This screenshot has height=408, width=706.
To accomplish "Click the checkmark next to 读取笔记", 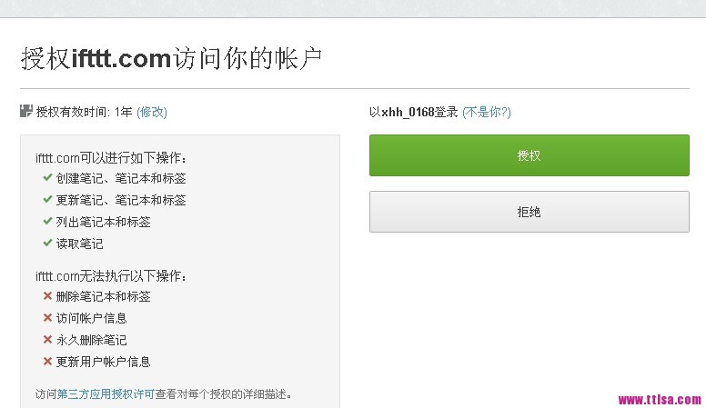I will pos(47,244).
